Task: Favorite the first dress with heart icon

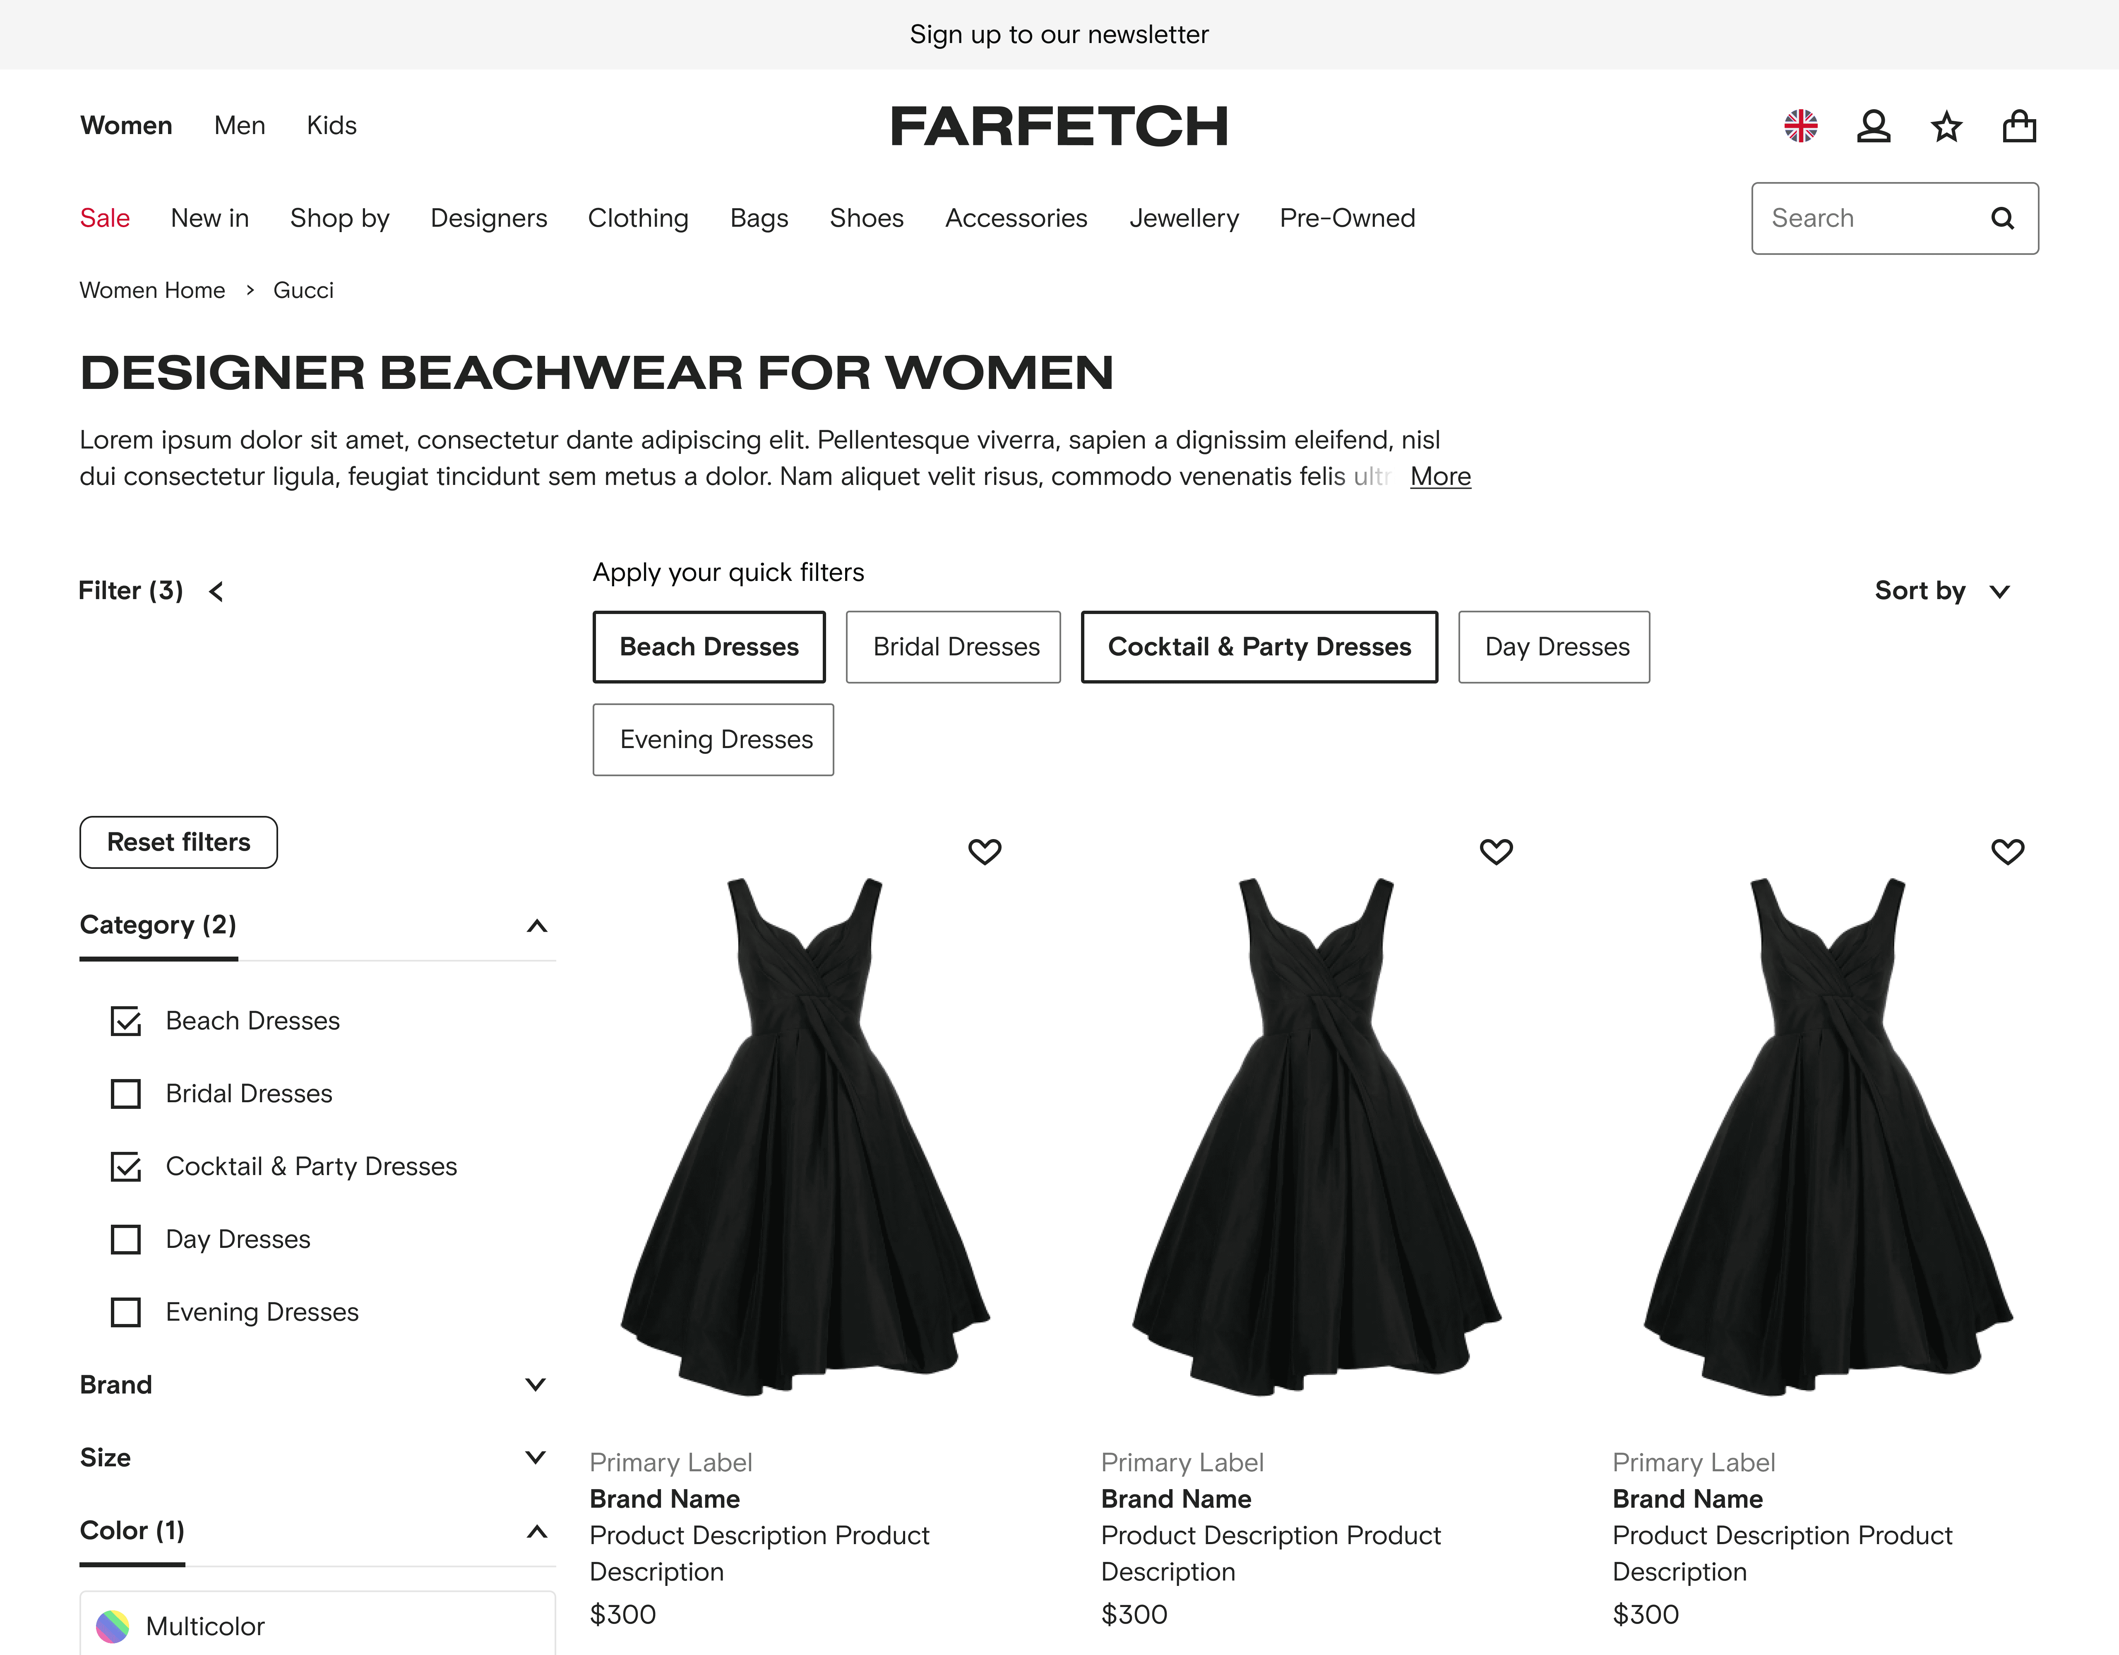Action: (984, 851)
